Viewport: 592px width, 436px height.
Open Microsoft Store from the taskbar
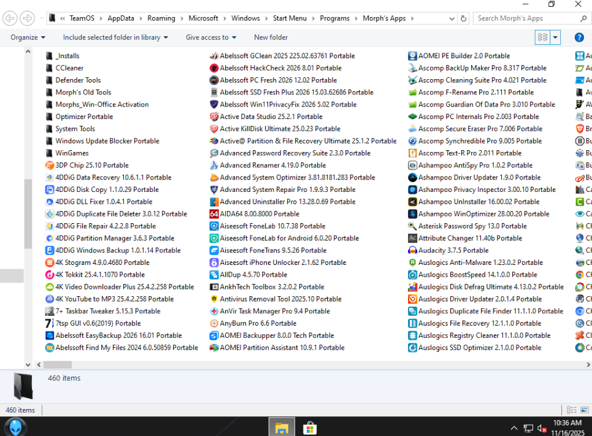point(310,428)
